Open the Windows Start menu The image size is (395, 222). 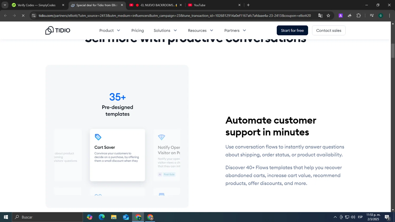[6, 217]
